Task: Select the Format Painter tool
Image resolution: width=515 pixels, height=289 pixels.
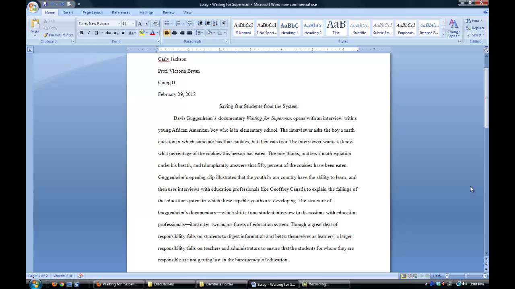Action: click(58, 35)
